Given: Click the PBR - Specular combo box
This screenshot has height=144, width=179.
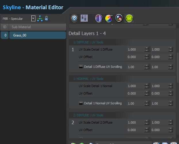Looking at the screenshot, I should [x=18, y=18].
